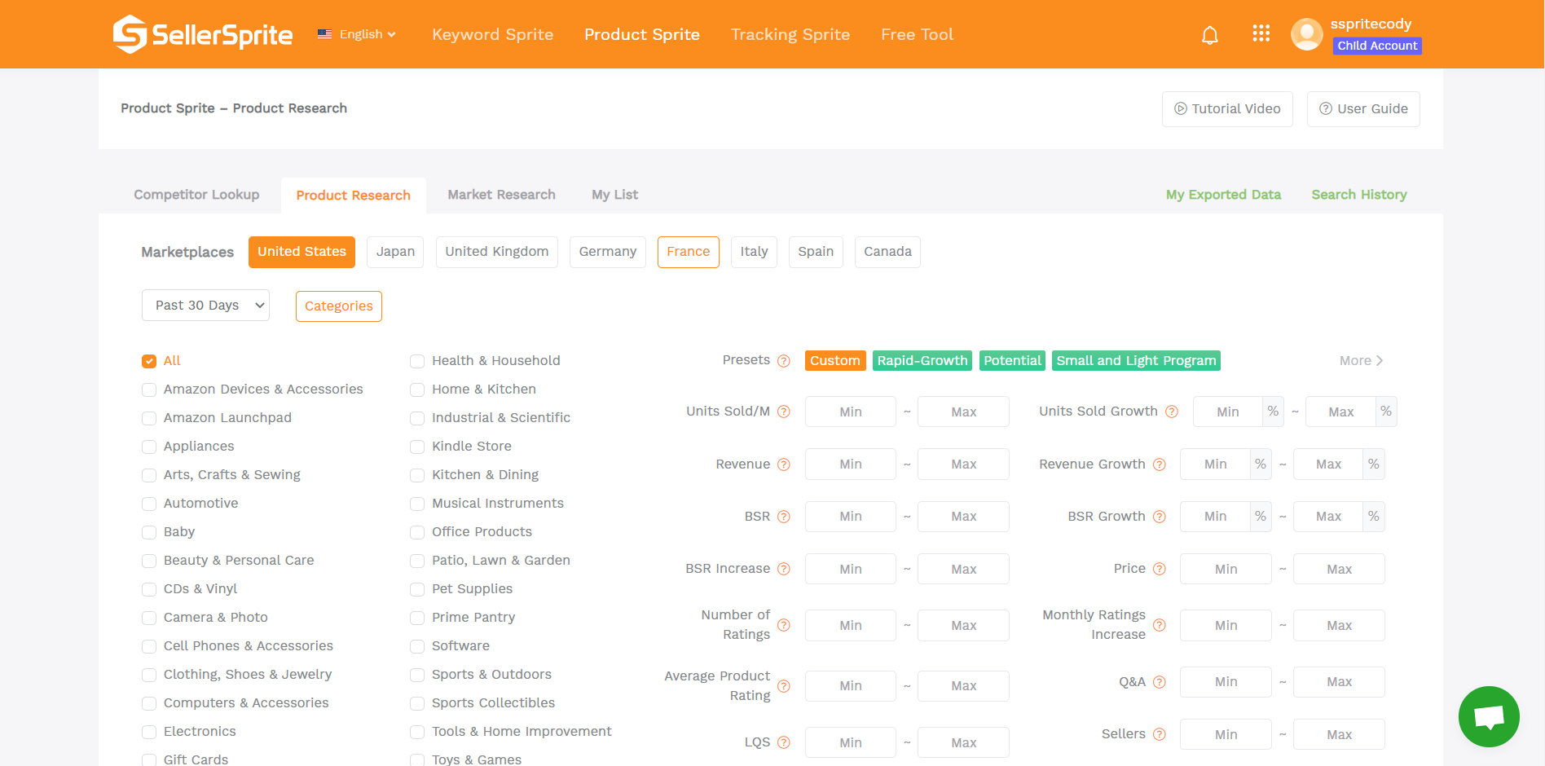Viewport: 1545px width, 766px height.
Task: Click help icon beside BSR label
Action: point(784,517)
